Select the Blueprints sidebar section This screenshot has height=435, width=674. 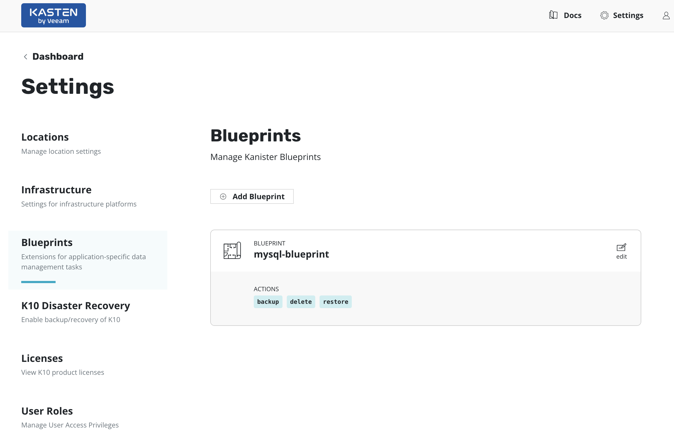(x=47, y=243)
